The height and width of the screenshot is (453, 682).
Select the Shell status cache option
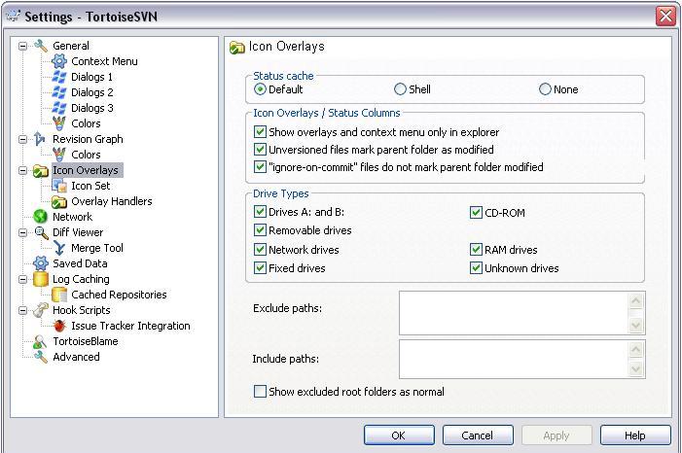pos(401,89)
